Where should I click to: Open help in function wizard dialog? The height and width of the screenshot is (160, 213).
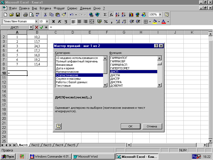(58, 126)
